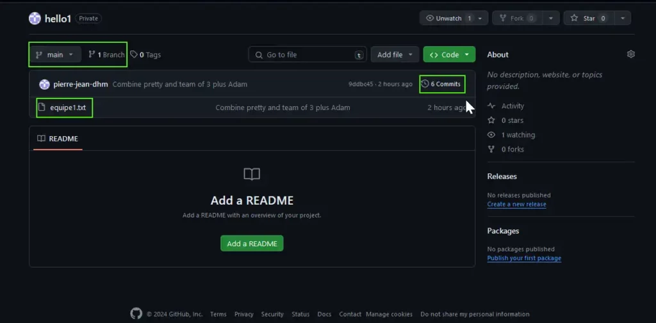
Task: Click Publish your first package
Action: point(524,258)
